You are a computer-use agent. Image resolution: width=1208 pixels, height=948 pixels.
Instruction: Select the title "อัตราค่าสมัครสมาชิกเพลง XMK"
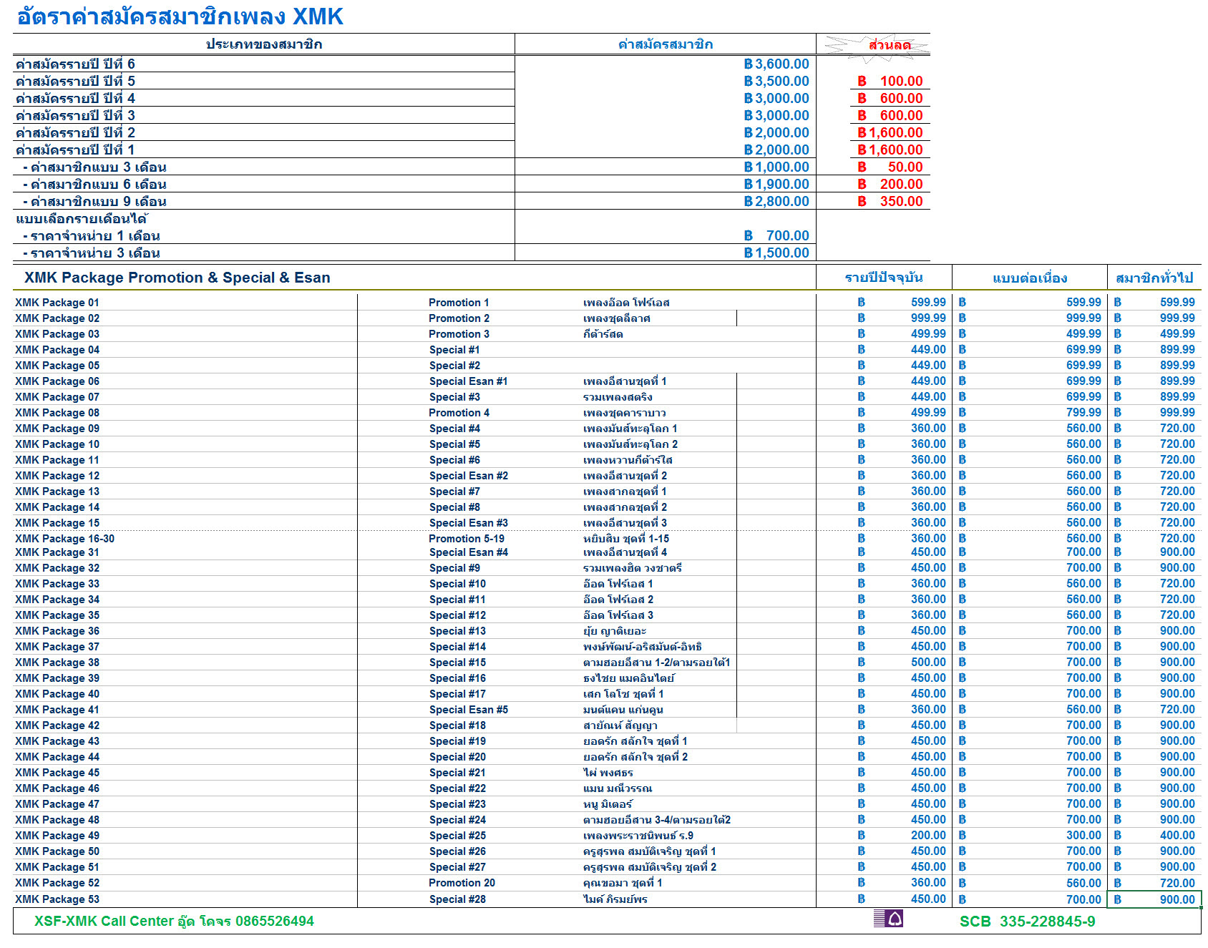[x=180, y=16]
